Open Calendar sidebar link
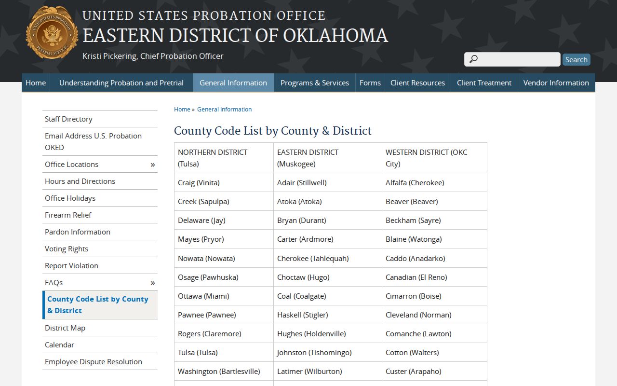Screen dimensions: 617x386 pos(100,345)
